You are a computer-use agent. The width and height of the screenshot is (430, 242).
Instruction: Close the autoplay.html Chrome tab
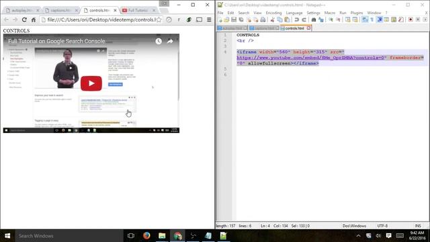click(x=38, y=11)
